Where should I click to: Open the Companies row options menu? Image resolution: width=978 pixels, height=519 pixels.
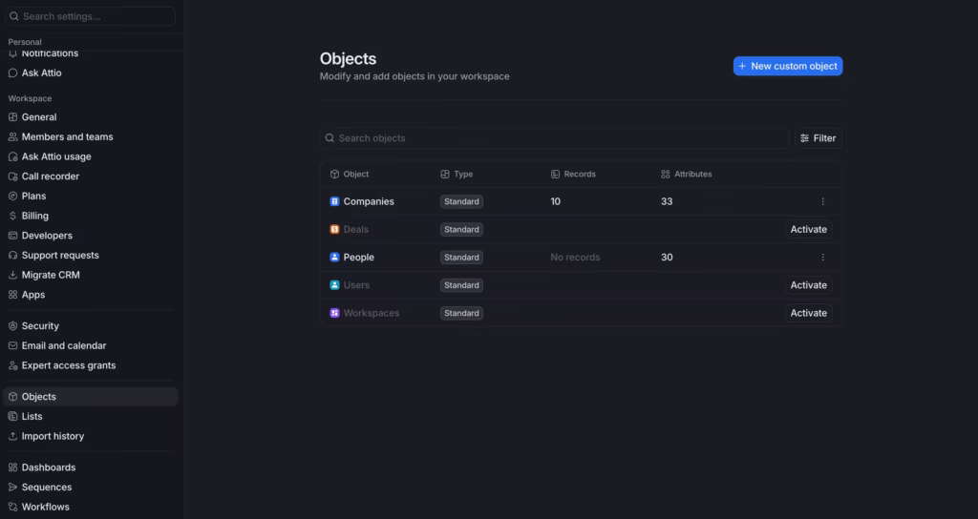pyautogui.click(x=822, y=201)
